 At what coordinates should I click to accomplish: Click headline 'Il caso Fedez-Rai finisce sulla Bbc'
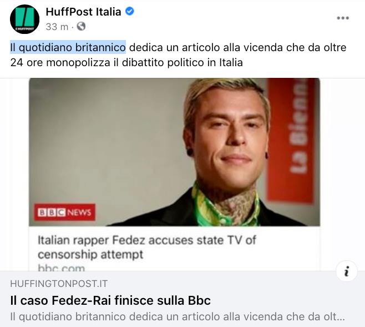(110, 300)
